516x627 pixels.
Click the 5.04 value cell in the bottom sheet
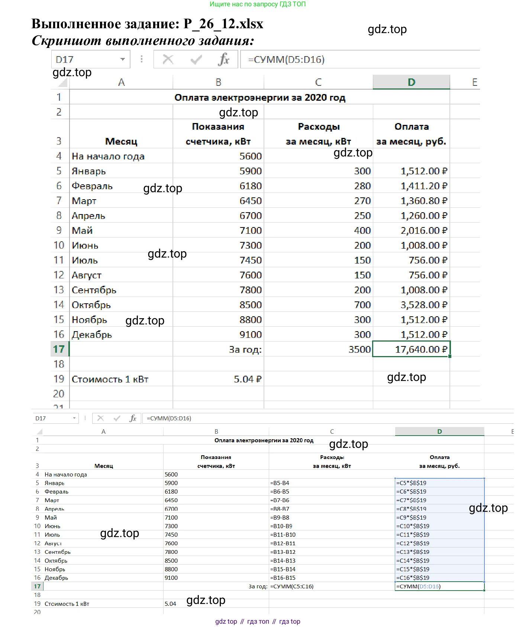pos(216,604)
